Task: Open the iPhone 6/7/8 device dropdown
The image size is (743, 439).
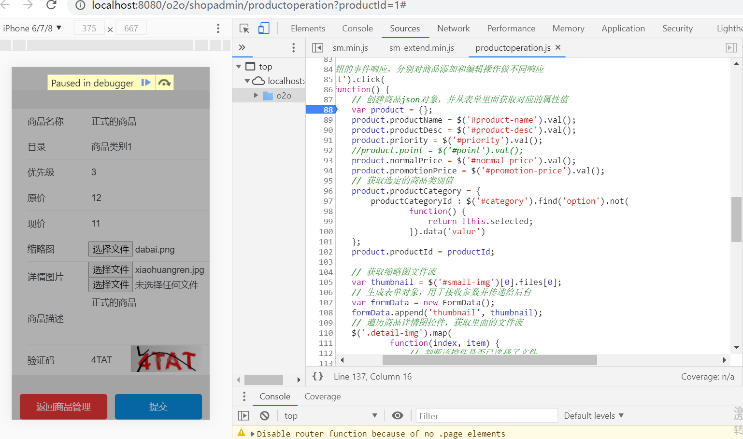Action: [32, 28]
